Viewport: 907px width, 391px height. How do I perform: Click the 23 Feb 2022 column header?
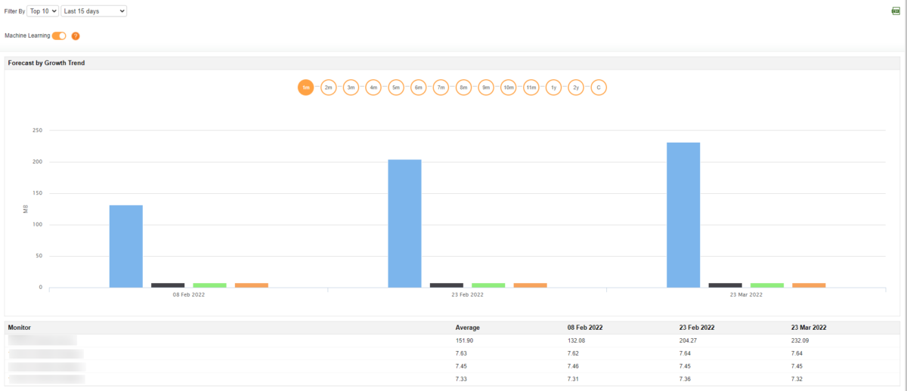tap(697, 328)
